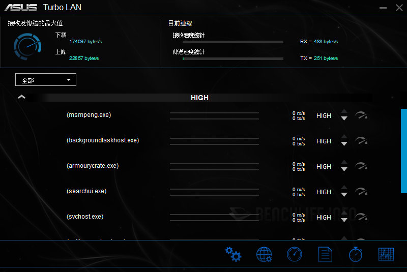The width and height of the screenshot is (407, 272).
Task: Raise priority arrow for backgroundtaskhost.exe
Action: pyautogui.click(x=344, y=137)
